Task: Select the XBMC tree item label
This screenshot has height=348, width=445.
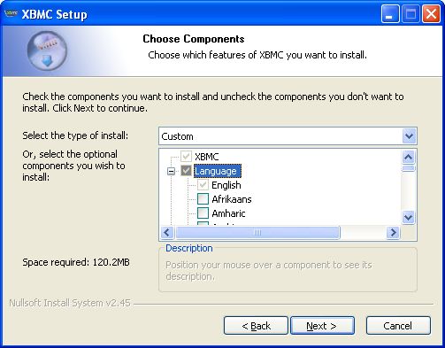Action: (x=207, y=157)
